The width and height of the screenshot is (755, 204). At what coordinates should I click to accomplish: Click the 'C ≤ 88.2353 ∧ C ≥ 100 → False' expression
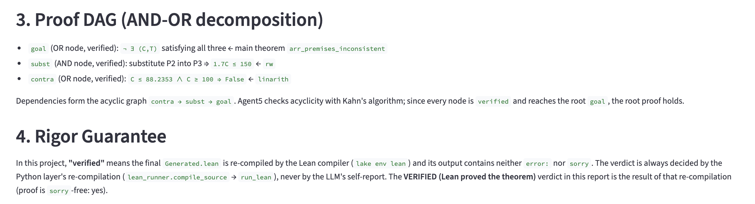click(187, 79)
